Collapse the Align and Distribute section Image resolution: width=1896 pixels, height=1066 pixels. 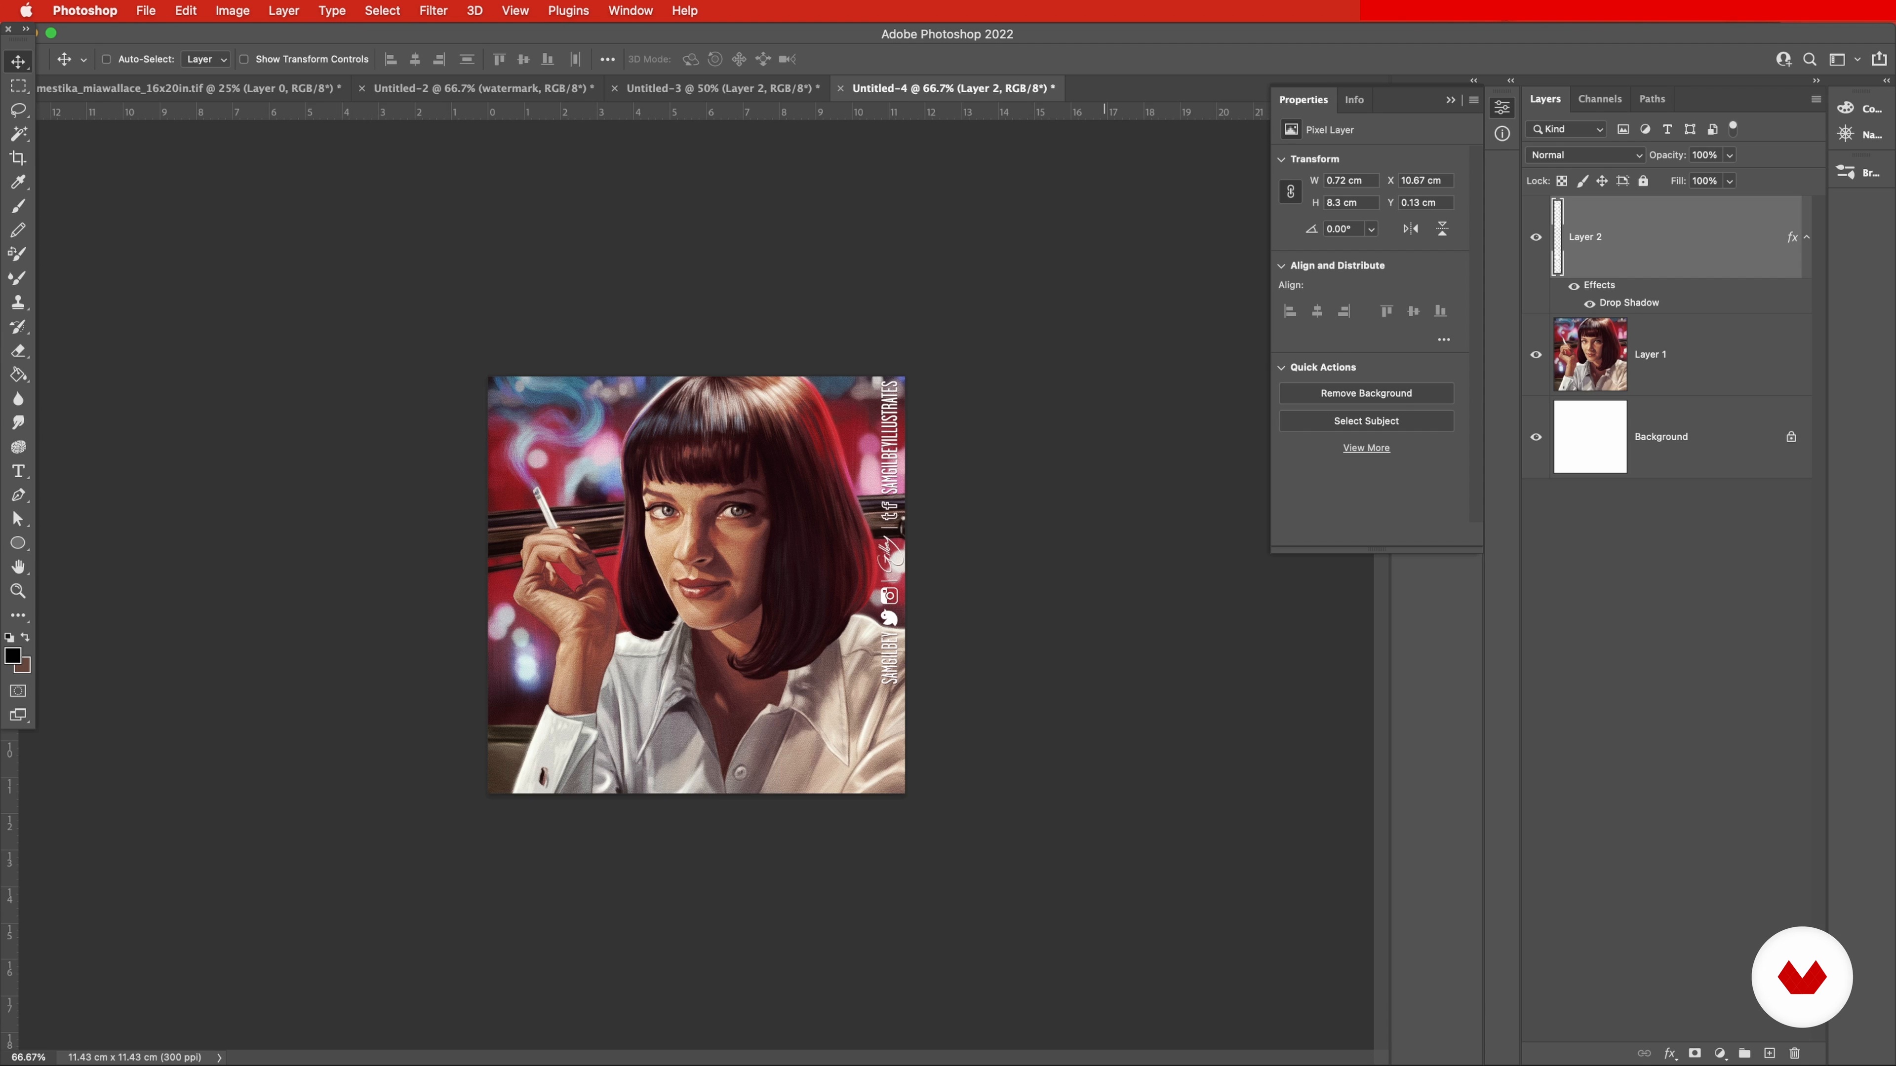click(1281, 266)
